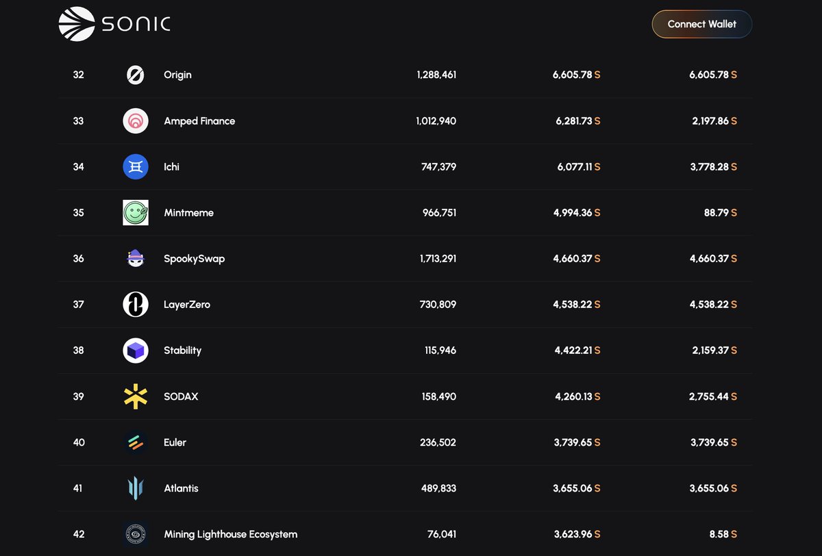Click the Mining Lighthouse Ecosystem name
Image resolution: width=822 pixels, height=556 pixels.
click(x=231, y=534)
